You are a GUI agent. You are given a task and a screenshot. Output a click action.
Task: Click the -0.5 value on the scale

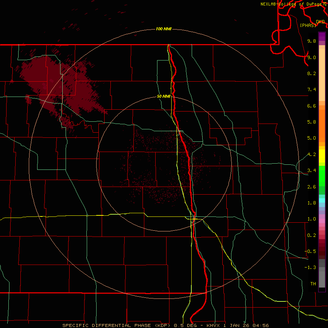click(310, 251)
